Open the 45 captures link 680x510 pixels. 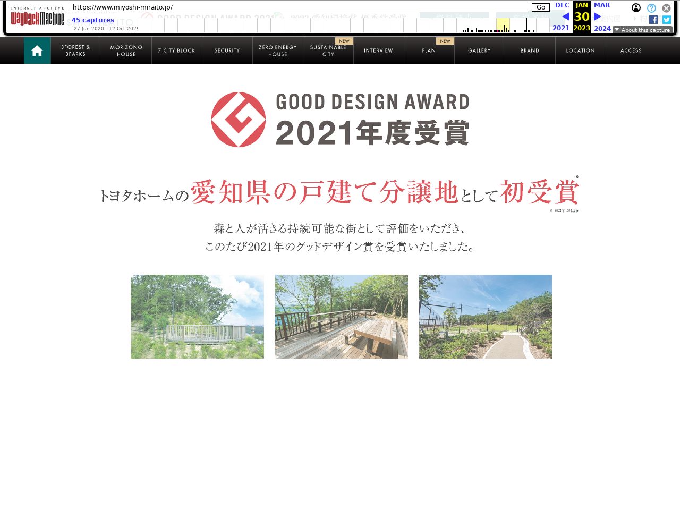coord(93,20)
